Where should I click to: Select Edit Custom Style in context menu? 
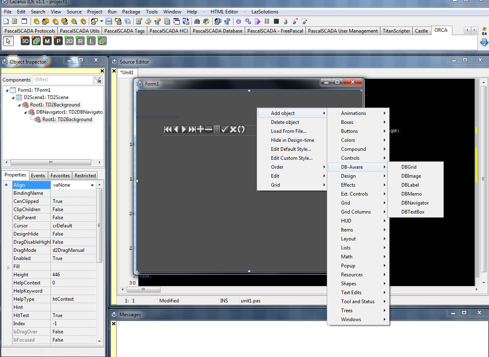[293, 158]
